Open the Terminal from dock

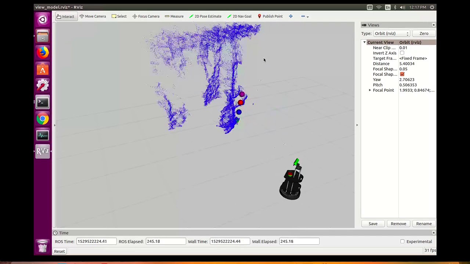point(43,102)
